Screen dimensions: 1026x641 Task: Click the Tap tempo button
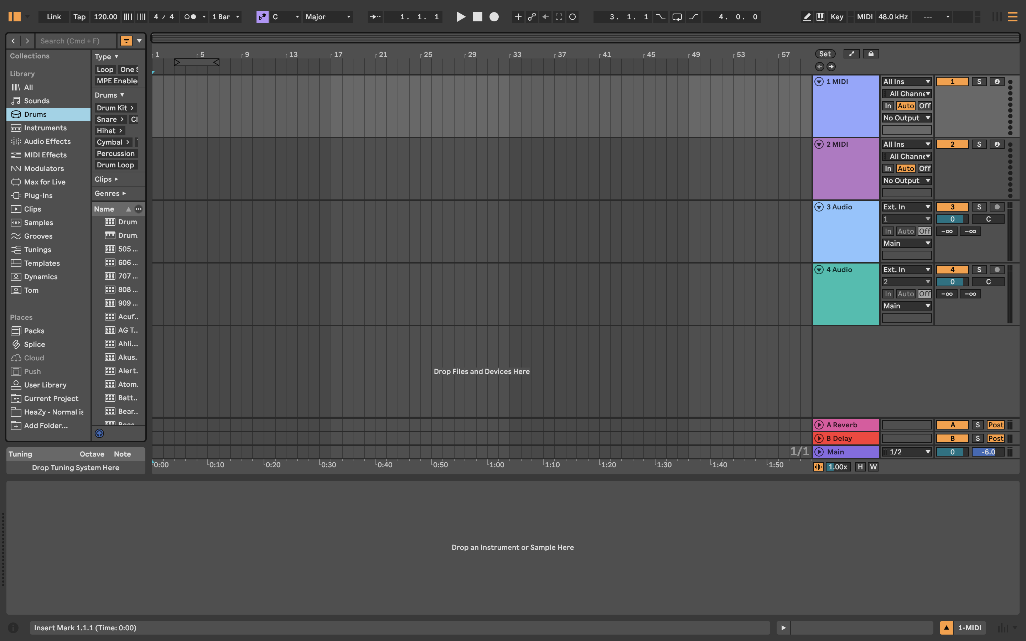79,16
